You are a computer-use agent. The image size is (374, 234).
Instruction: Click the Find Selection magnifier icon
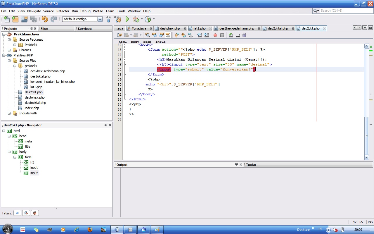click(148, 35)
